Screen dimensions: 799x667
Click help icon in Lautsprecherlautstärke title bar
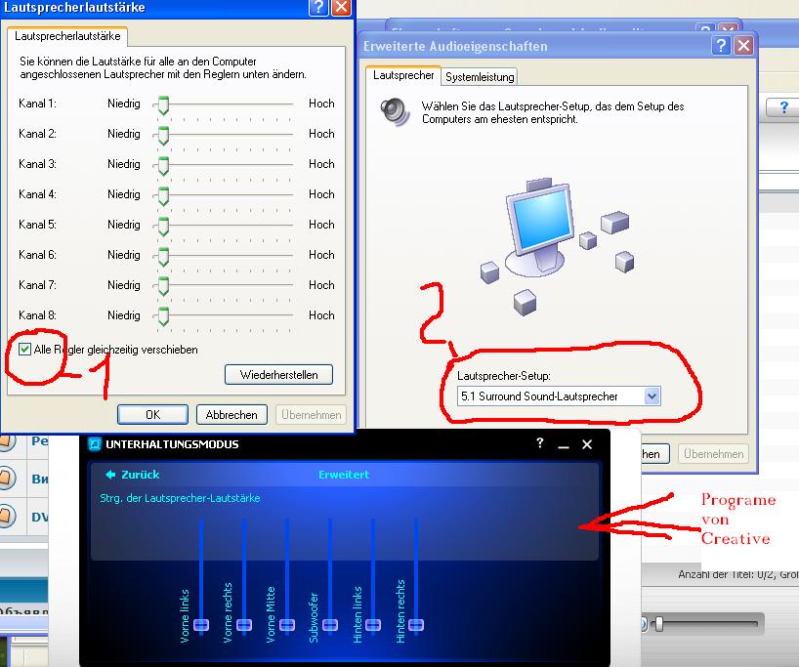coord(318,8)
